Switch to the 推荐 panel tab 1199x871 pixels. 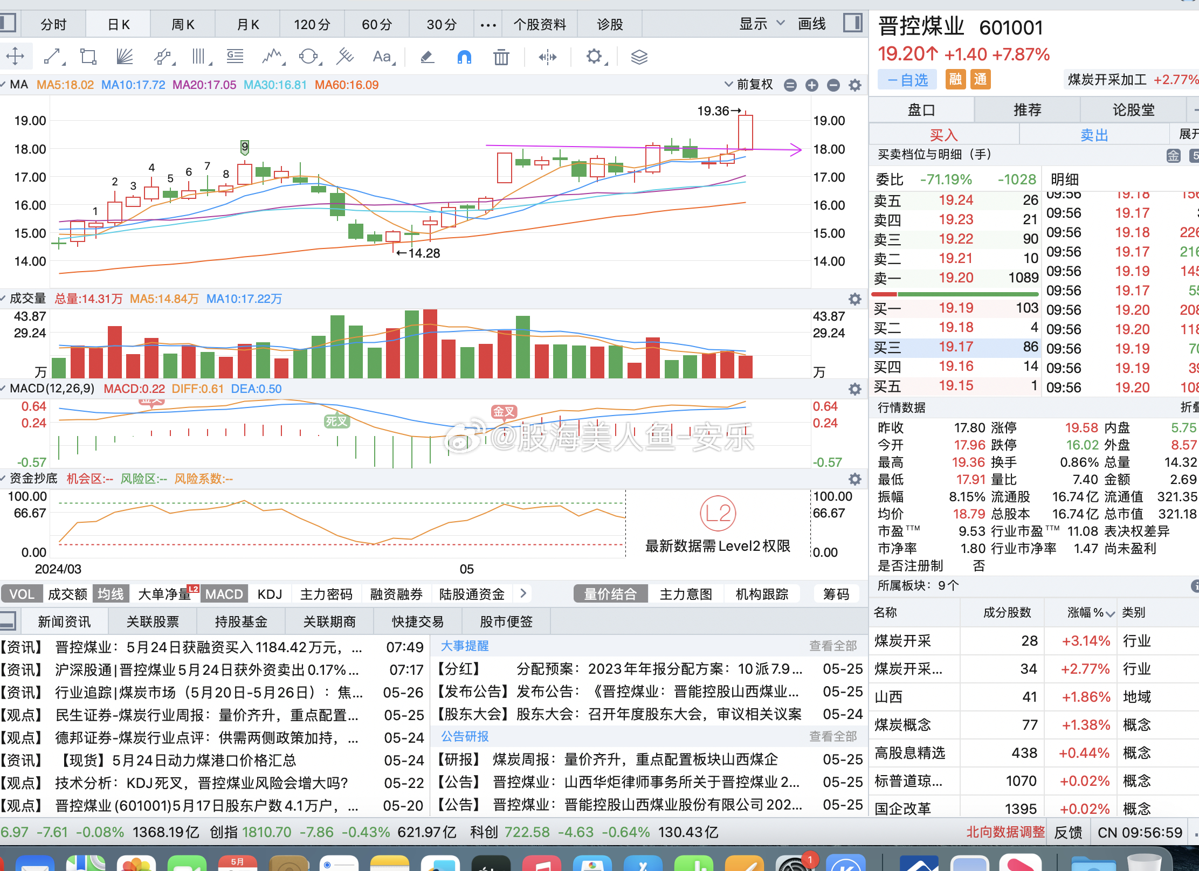1027,109
